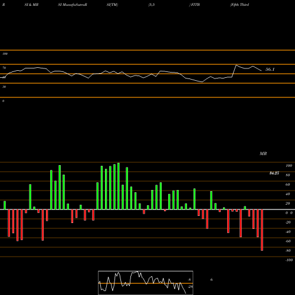Open the mini line chart thumbnail at bottom
The height and width of the screenshot is (295, 295).
(146, 283)
